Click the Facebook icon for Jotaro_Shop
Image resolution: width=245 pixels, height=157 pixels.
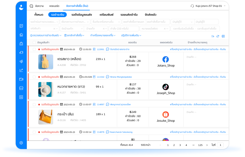[166, 59]
